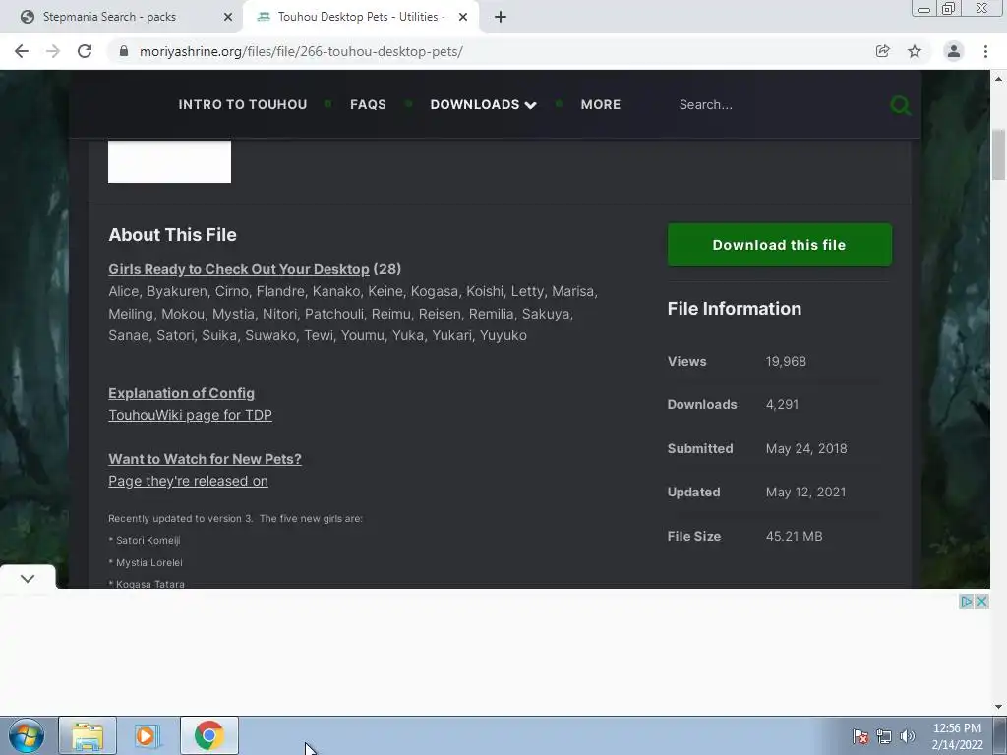Open a new tab with plus button

501,17
